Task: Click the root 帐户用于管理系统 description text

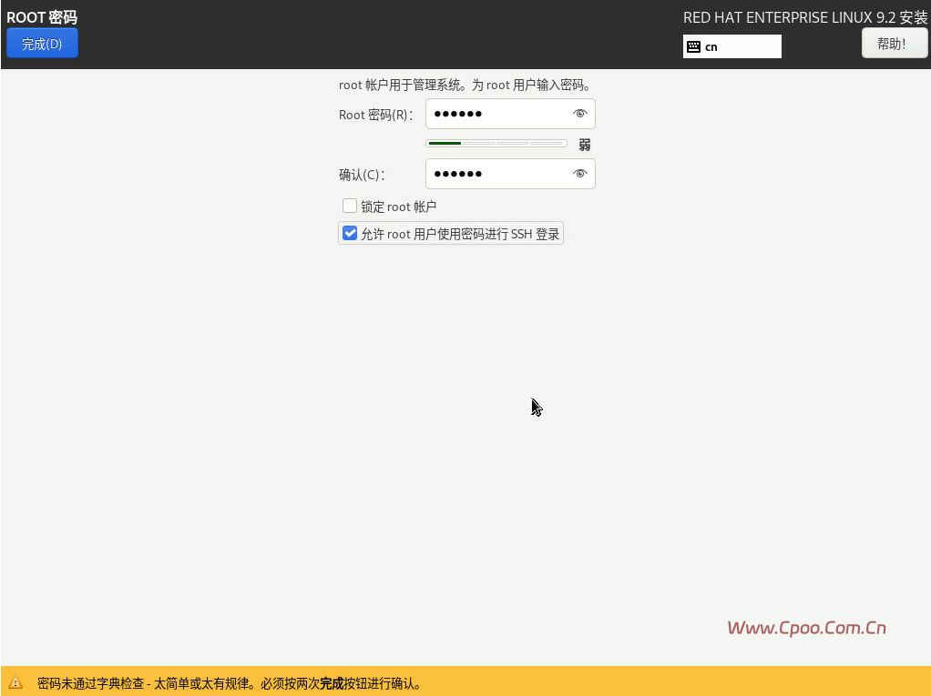Action: pos(465,85)
